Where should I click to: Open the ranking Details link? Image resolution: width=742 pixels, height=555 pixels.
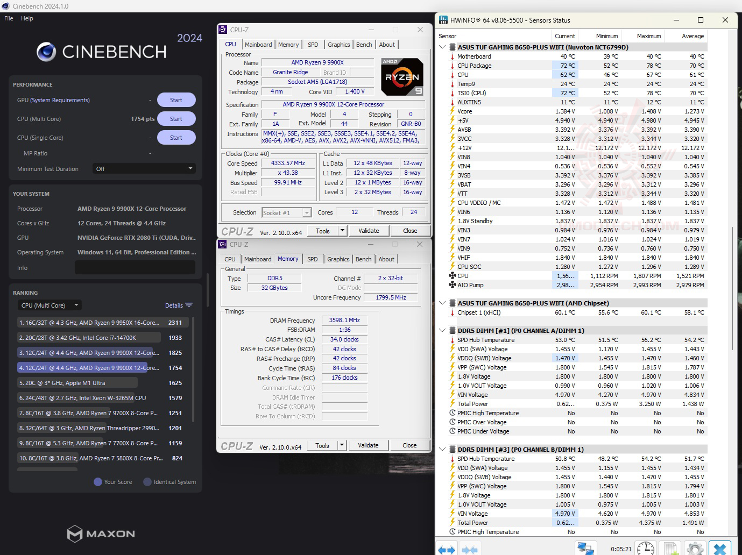pyautogui.click(x=174, y=305)
